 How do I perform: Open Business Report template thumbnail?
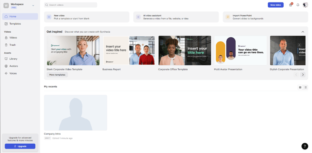click(x=129, y=51)
